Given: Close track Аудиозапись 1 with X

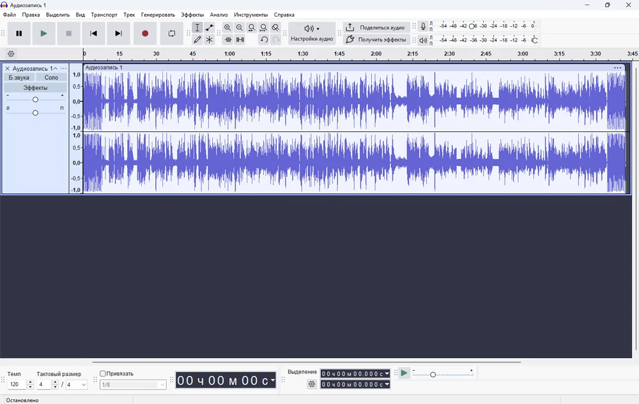Looking at the screenshot, I should point(7,68).
